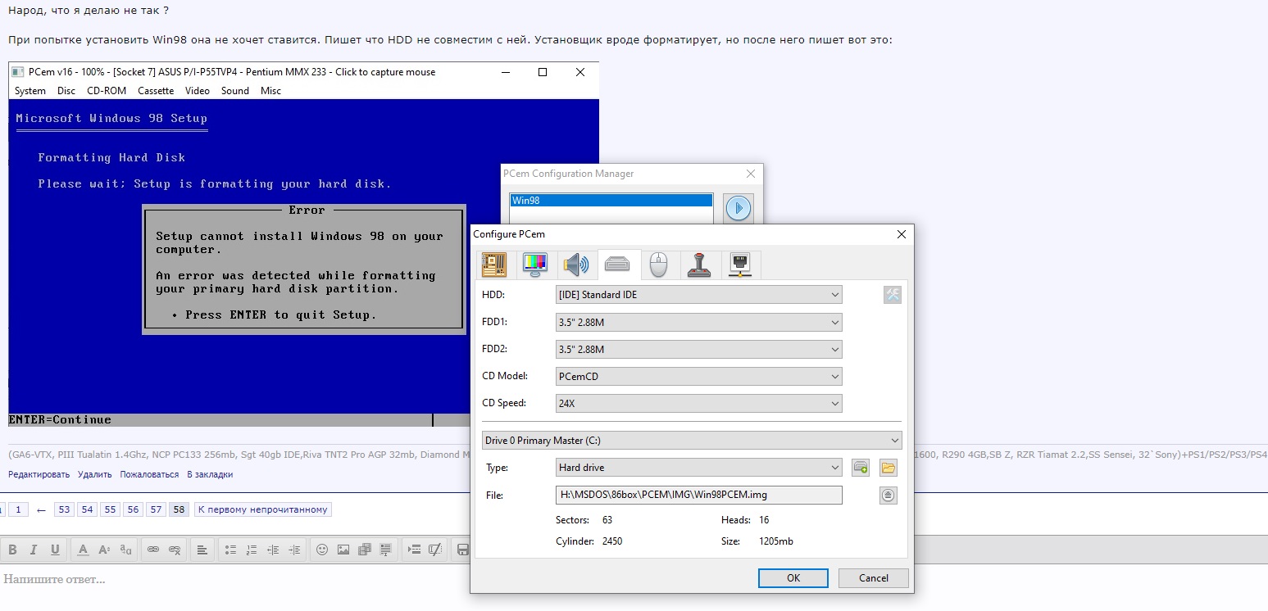Screen dimensions: 1268x611
Task: Open the Disc menu in PCem
Action: click(x=66, y=91)
